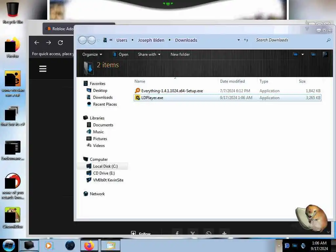336x252 pixels.
Task: Expand the breadcrumb chevron before Users
Action: [x=111, y=40]
